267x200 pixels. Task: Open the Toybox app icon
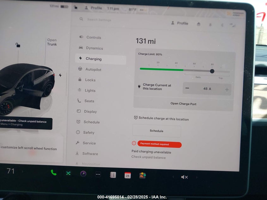pyautogui.click(x=143, y=175)
